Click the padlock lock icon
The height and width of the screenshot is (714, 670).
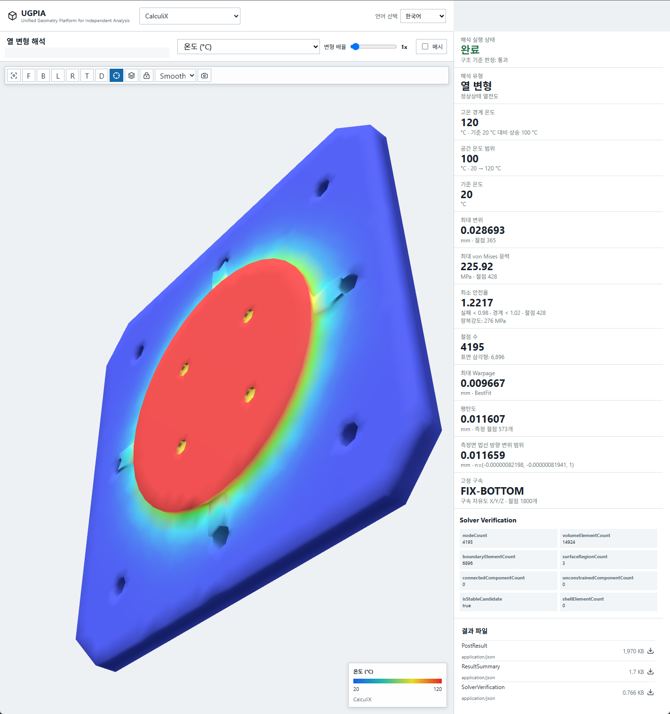pos(147,75)
